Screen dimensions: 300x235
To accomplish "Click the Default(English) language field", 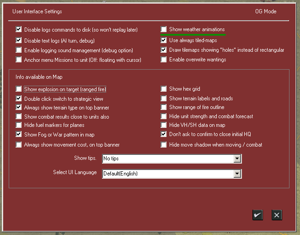I will 172,174.
